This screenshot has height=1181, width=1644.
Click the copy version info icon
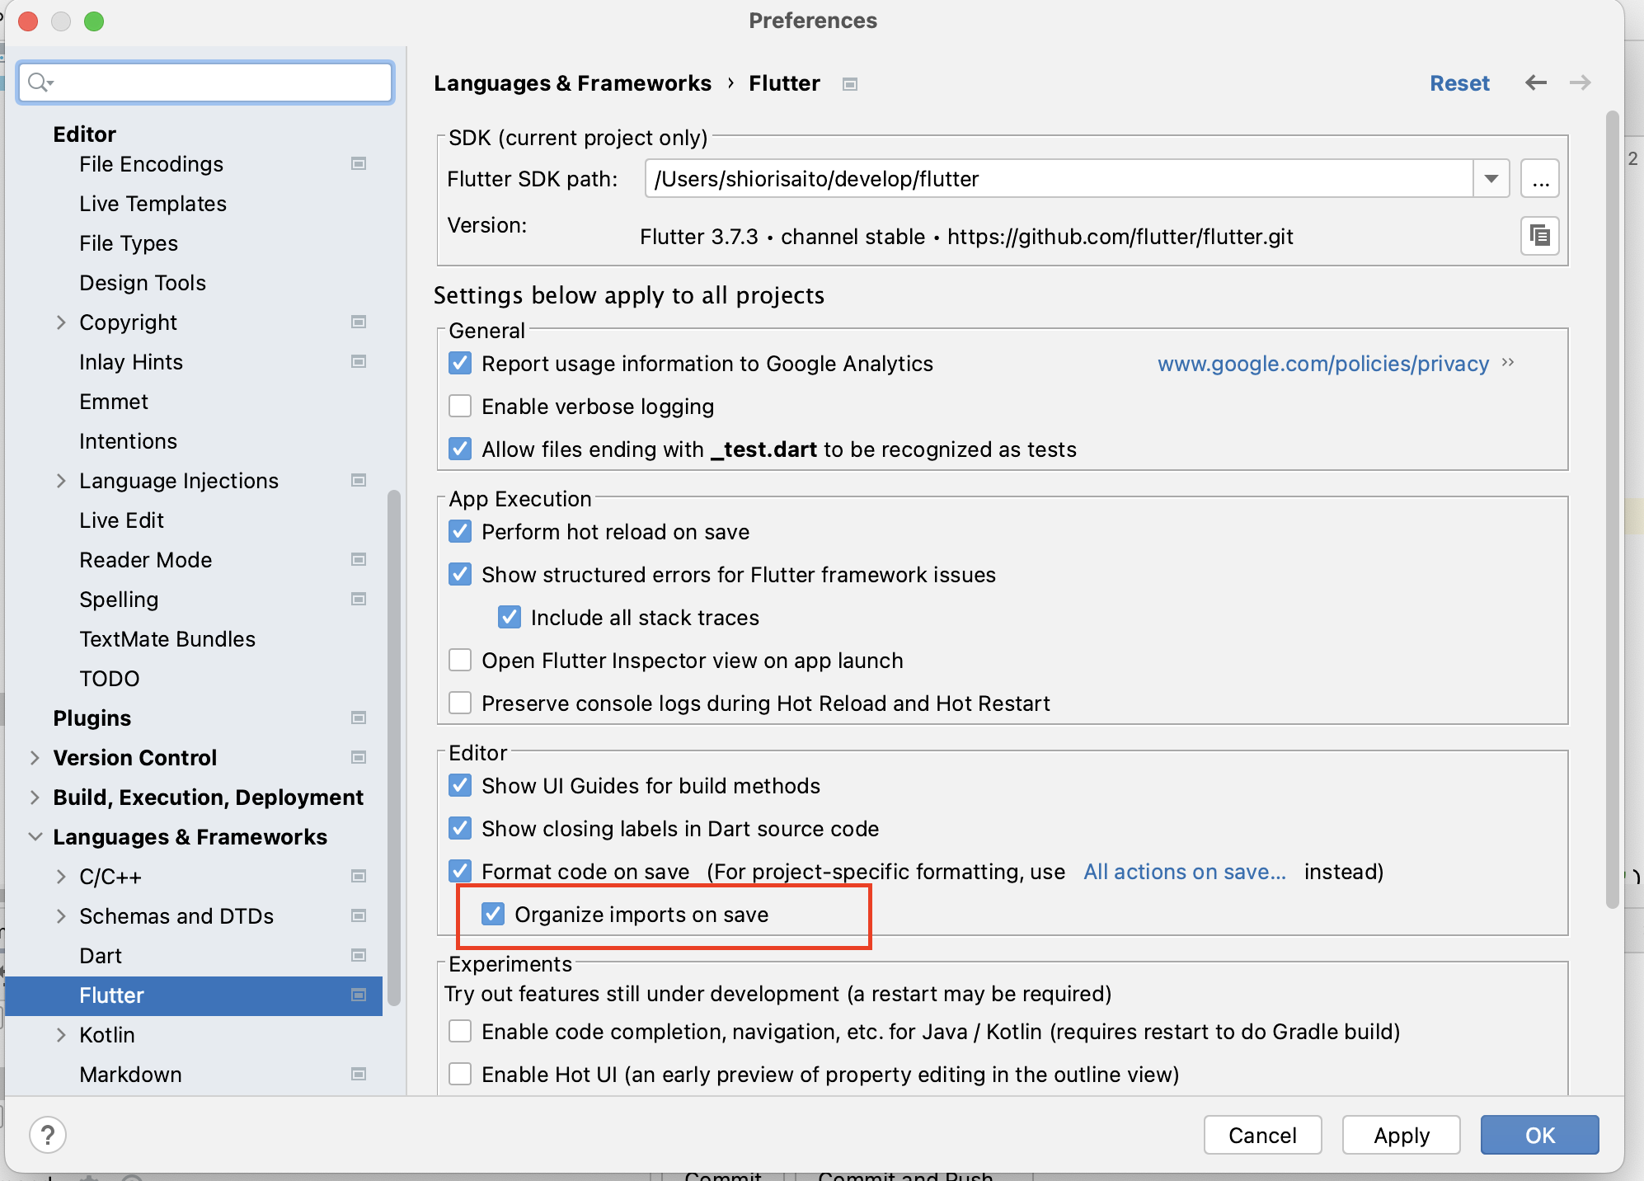[x=1539, y=237]
